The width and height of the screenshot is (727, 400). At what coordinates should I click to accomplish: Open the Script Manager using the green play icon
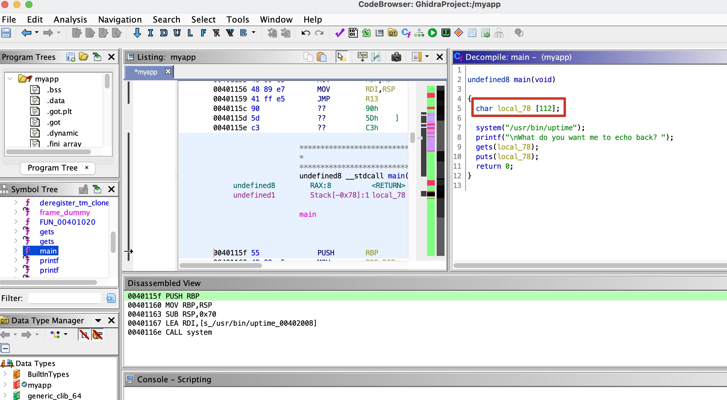click(x=432, y=33)
